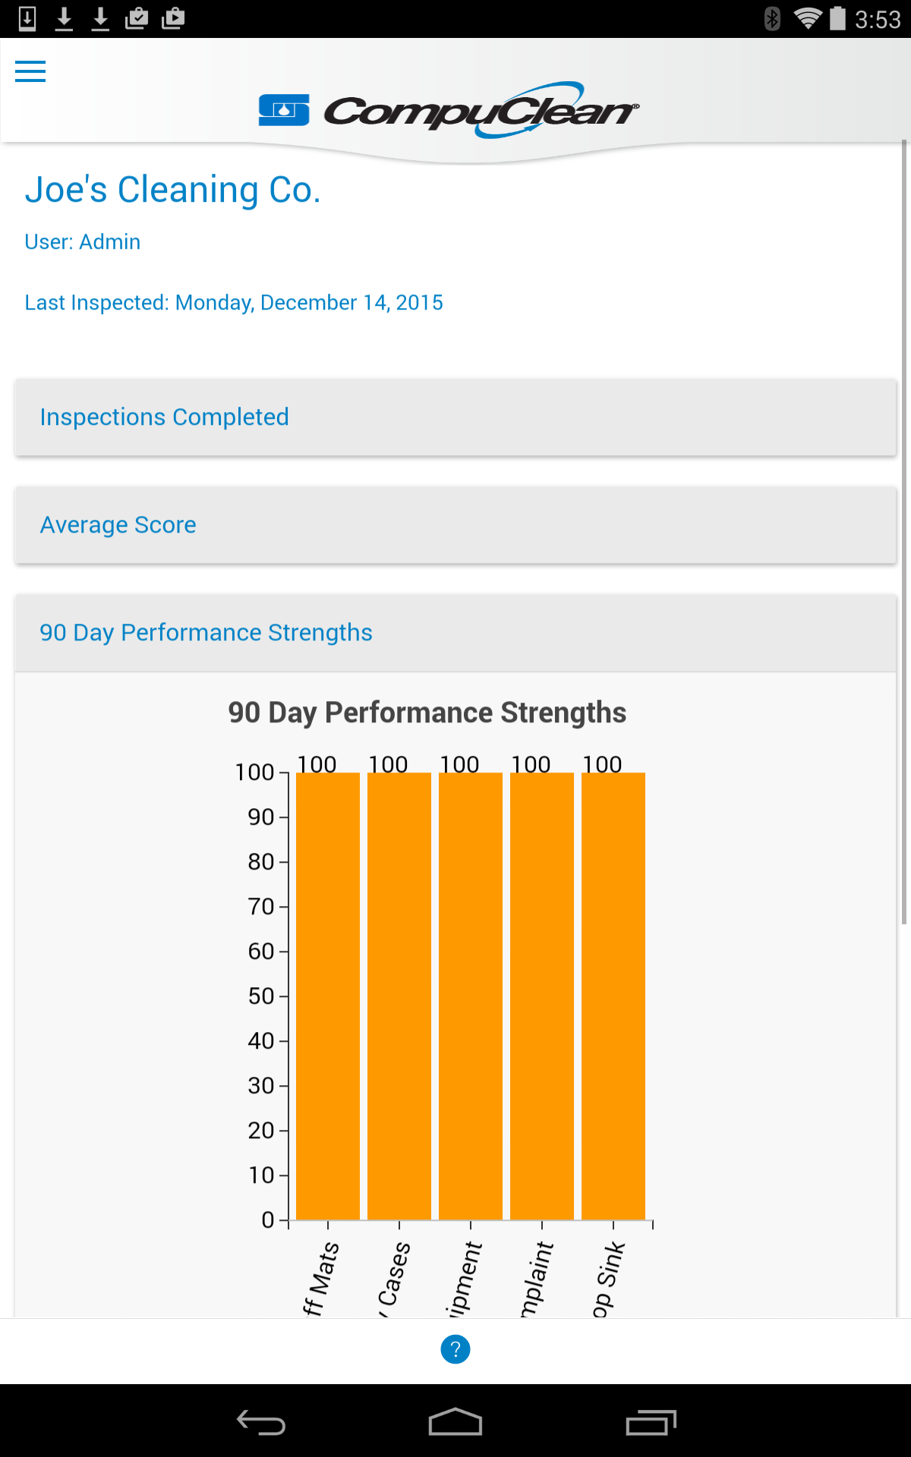Tap the battery status icon

(x=837, y=18)
